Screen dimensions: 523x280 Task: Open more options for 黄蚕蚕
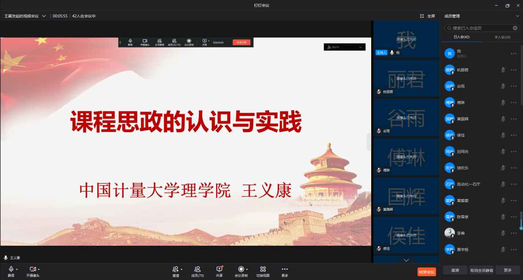(514, 200)
